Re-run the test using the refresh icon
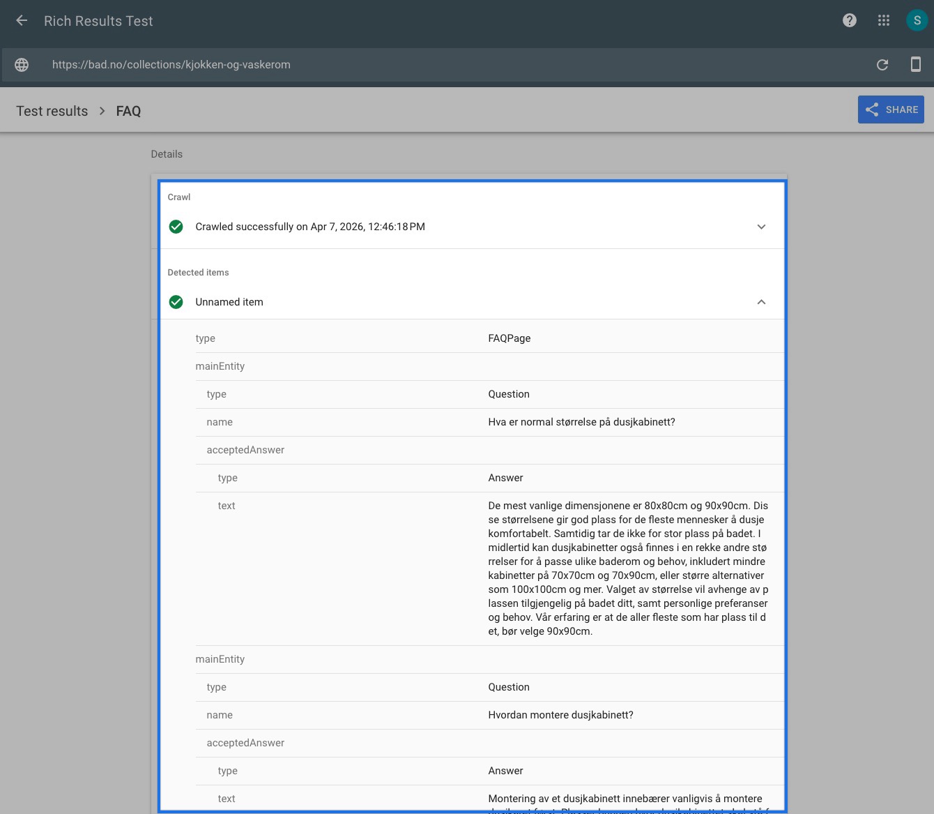The width and height of the screenshot is (934, 814). [x=882, y=64]
